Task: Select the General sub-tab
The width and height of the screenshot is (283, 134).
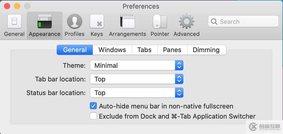Action: [75, 50]
